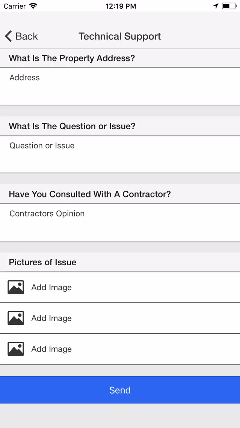
Task: Click the second Add Image picture icon
Action: [16, 318]
